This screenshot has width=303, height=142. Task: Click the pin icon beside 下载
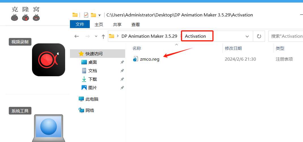pos(122,79)
